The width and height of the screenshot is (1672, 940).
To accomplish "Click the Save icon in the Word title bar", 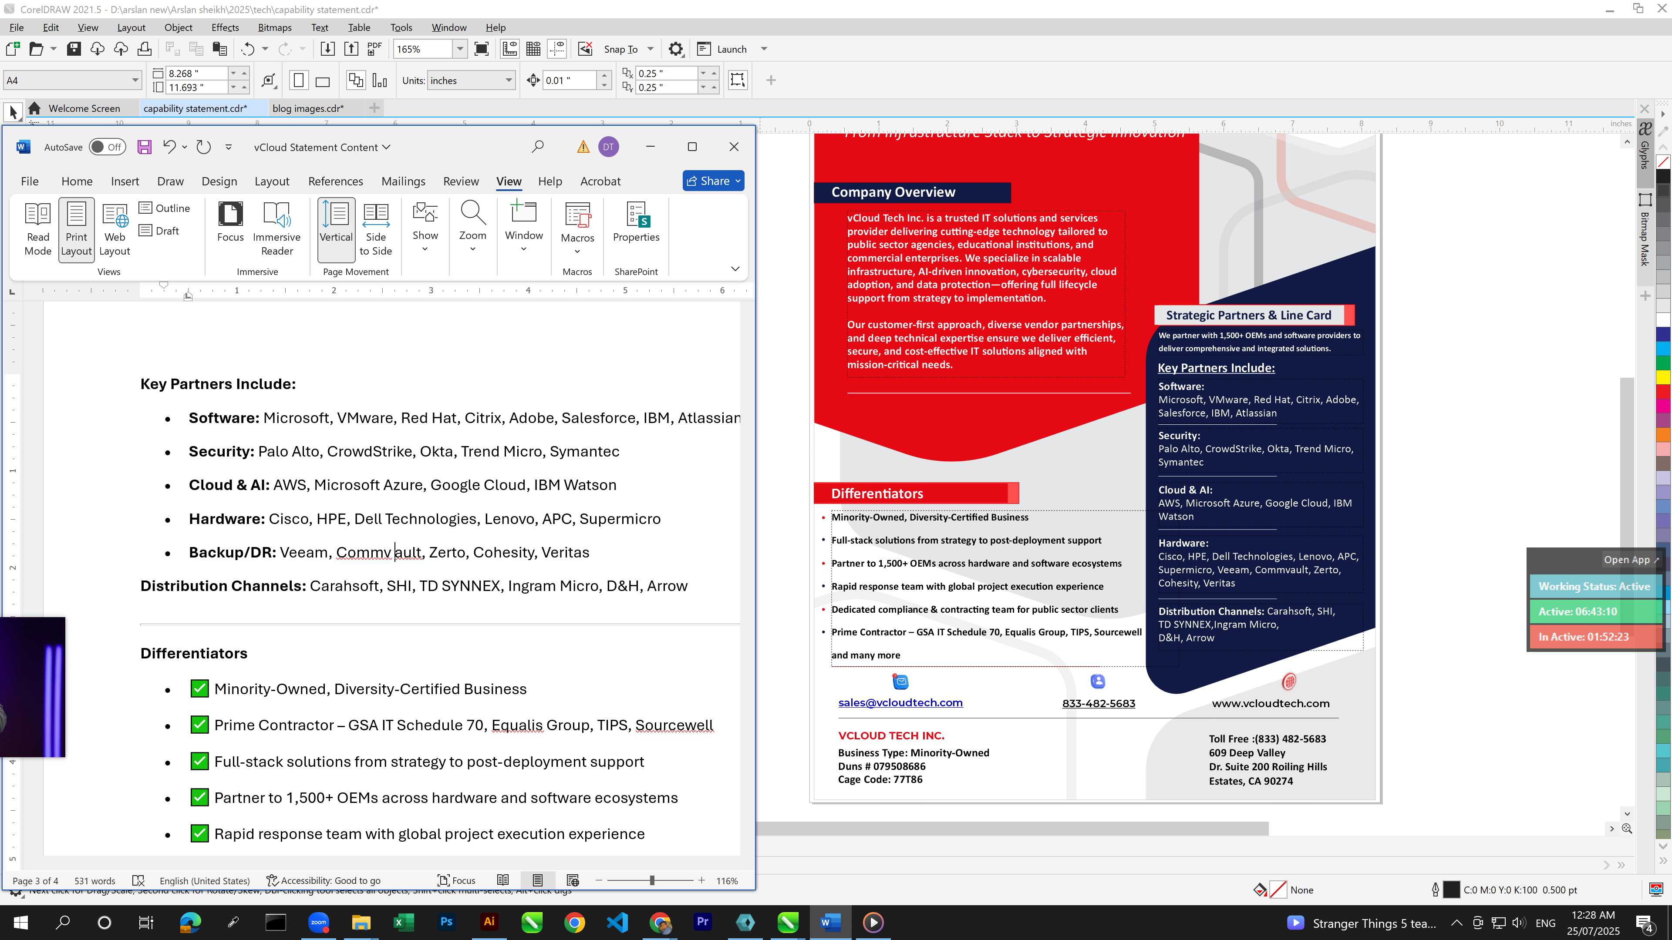I will pyautogui.click(x=144, y=147).
